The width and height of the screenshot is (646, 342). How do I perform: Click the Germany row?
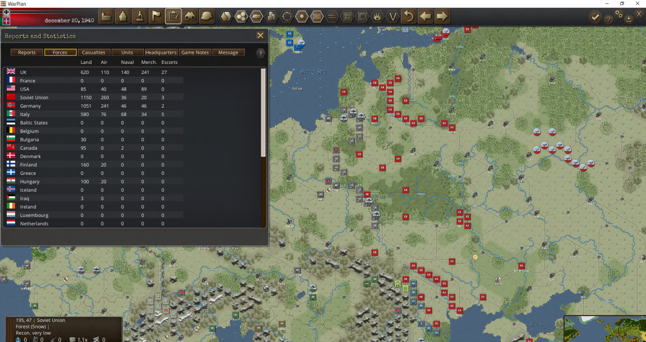point(95,106)
